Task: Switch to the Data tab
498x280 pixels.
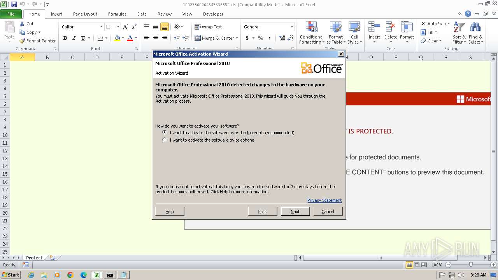Action: [142, 14]
